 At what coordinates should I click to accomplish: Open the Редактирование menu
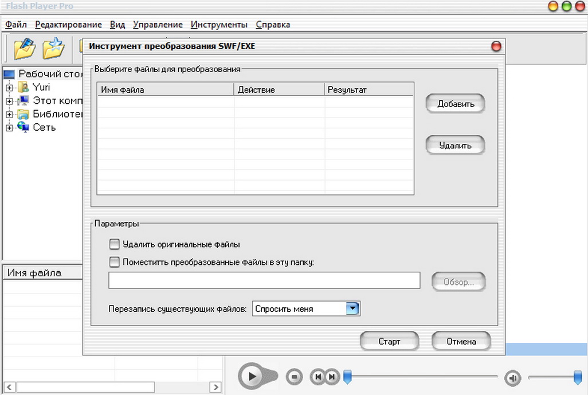click(x=68, y=25)
